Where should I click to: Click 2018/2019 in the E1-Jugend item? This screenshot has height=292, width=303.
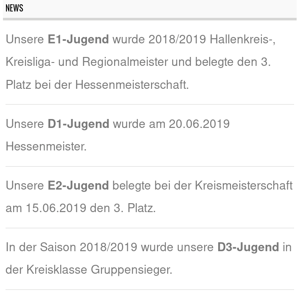coord(177,40)
